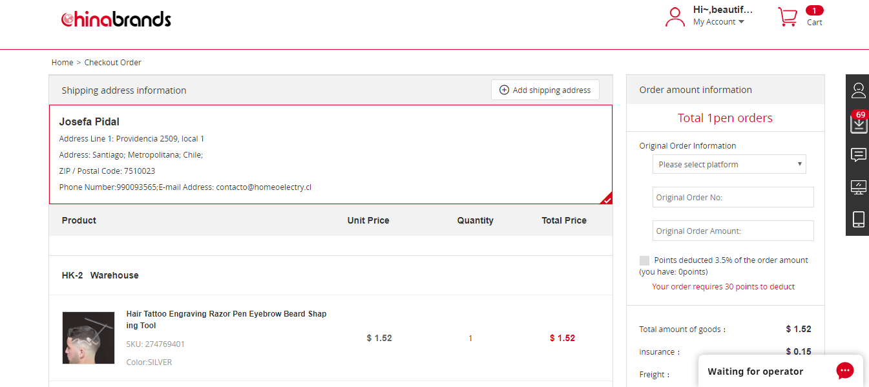Click the user account avatar icon

tap(675, 17)
